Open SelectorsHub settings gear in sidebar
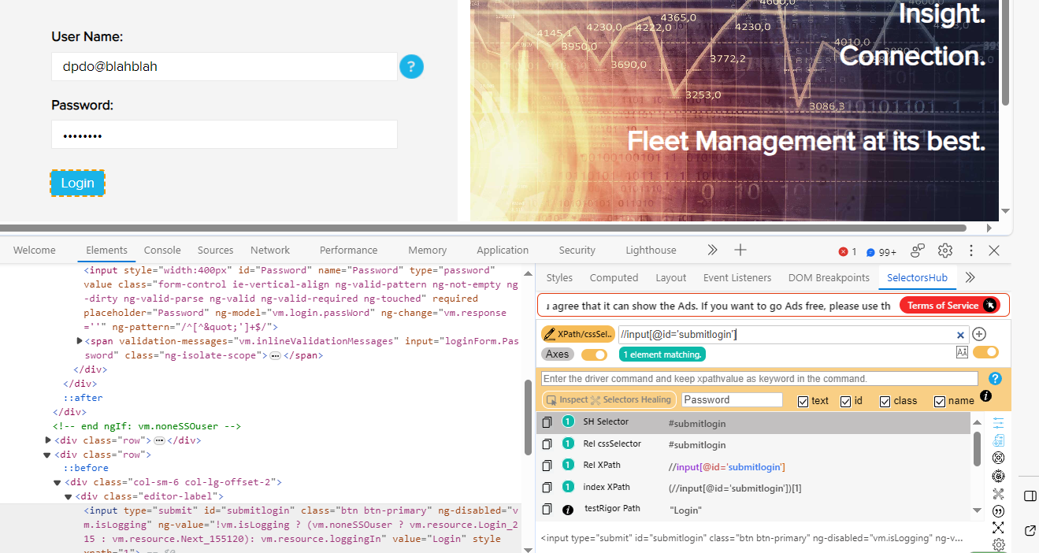1039x553 pixels. pyautogui.click(x=999, y=545)
